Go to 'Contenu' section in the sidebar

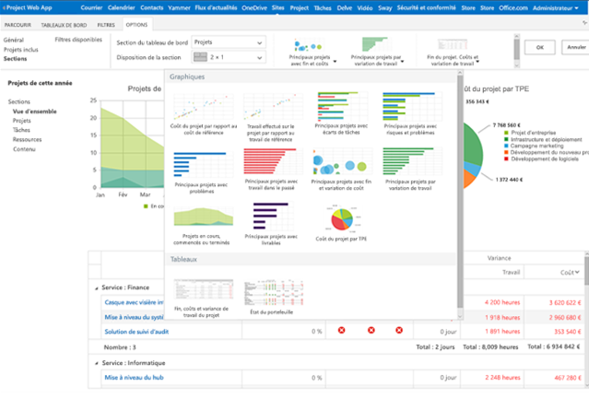coord(24,149)
